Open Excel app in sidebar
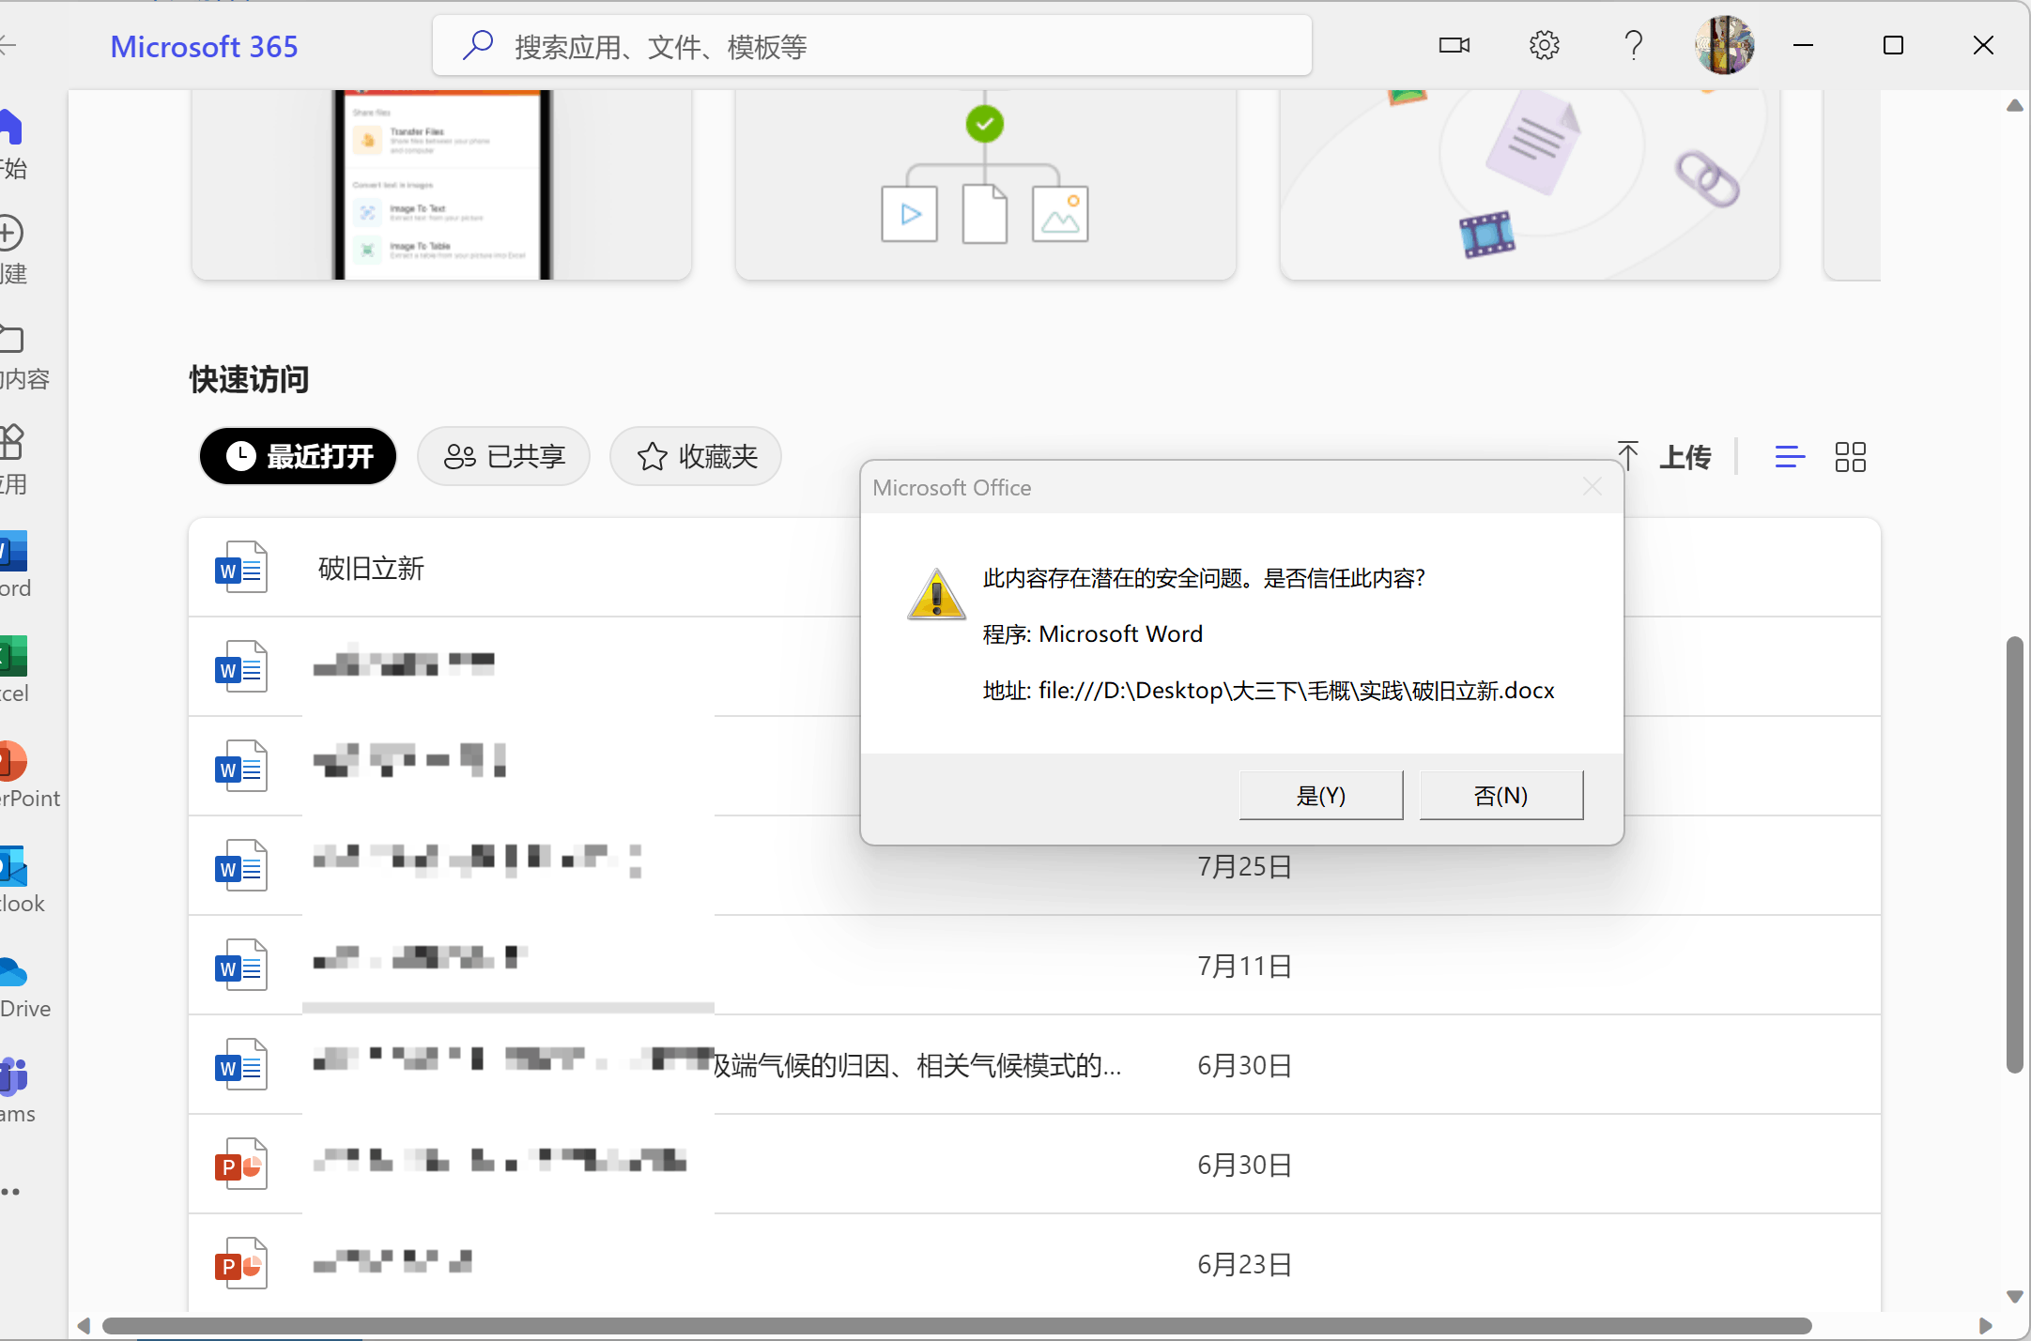This screenshot has height=1341, width=2031. click(x=15, y=658)
